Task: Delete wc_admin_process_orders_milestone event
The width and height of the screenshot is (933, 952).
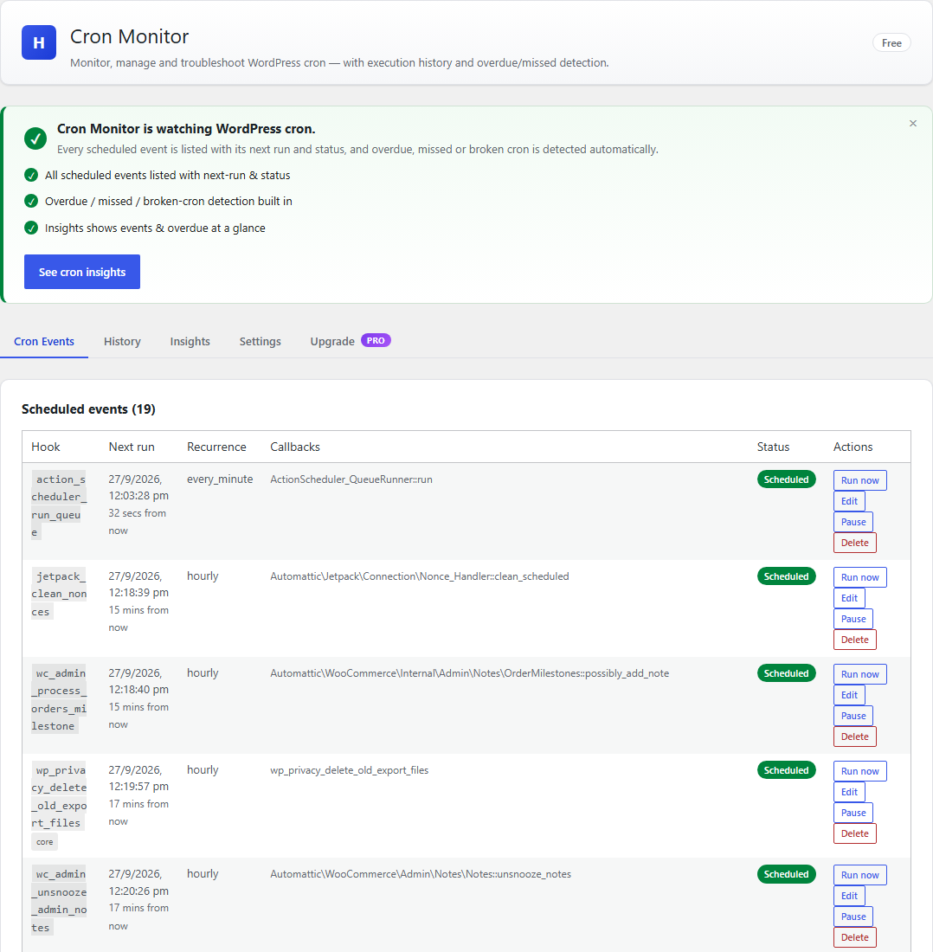Action: coord(855,737)
